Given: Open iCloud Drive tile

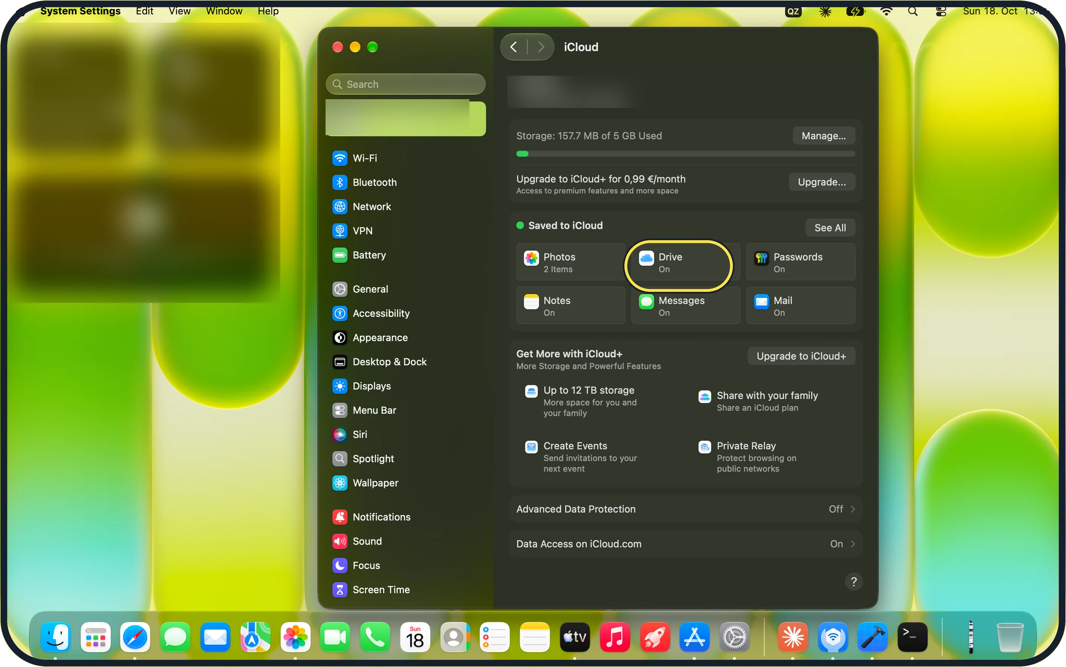Looking at the screenshot, I should pos(686,262).
